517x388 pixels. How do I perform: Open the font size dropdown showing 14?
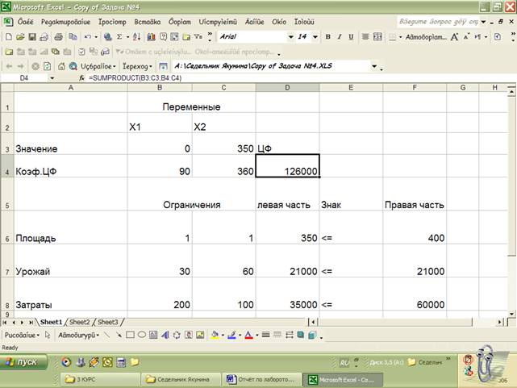coord(316,37)
